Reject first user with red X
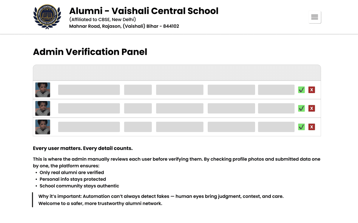 click(x=311, y=90)
